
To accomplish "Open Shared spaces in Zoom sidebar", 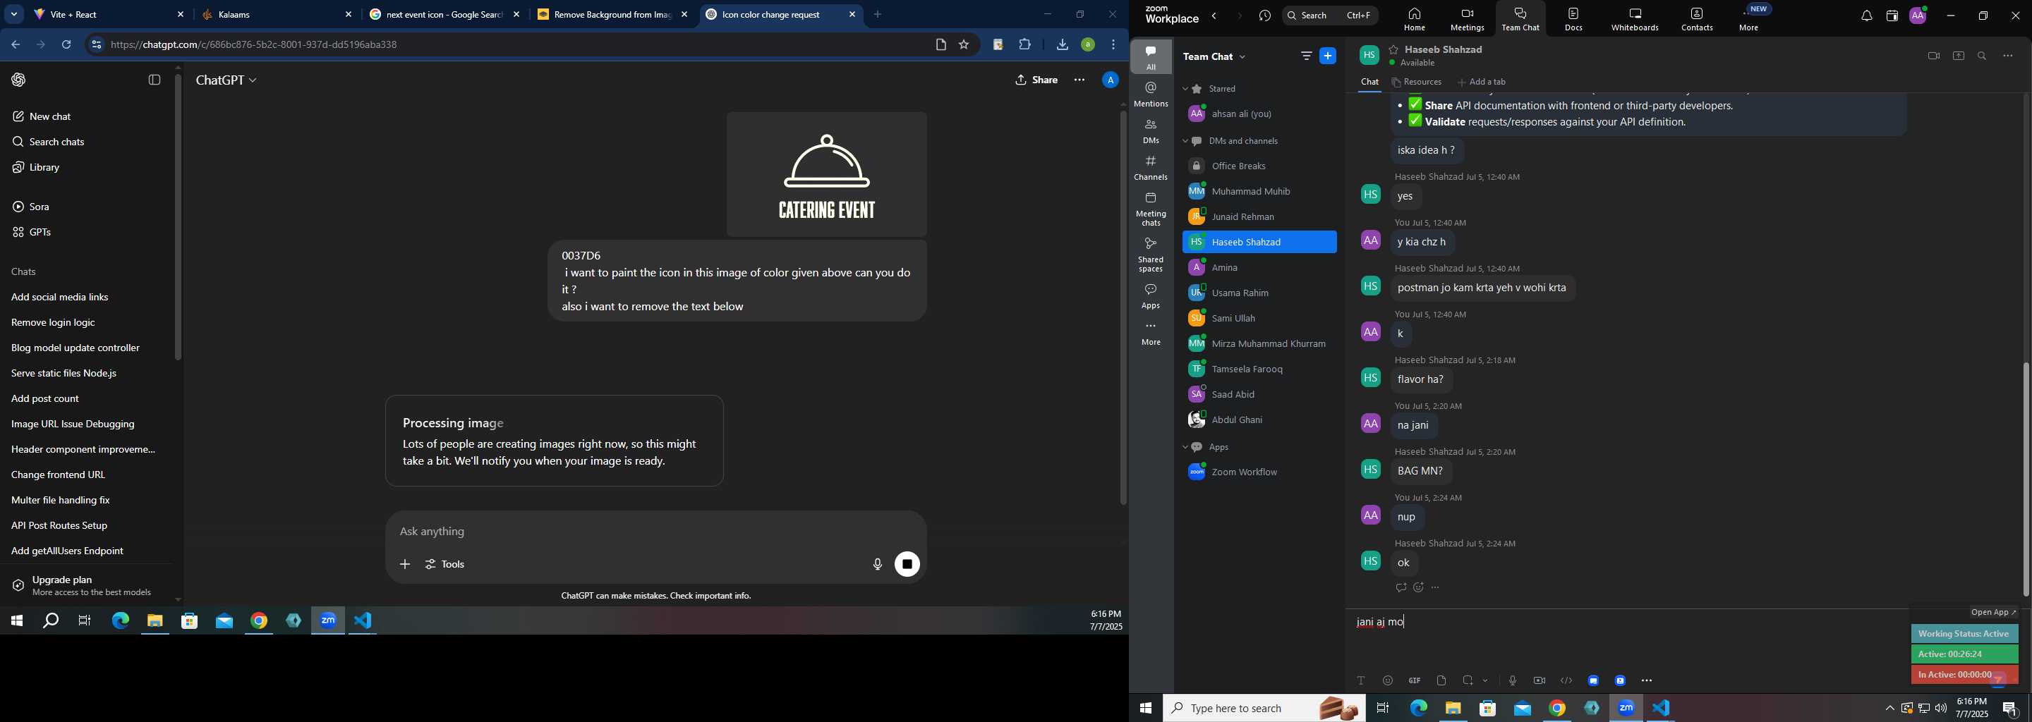I will tap(1151, 255).
